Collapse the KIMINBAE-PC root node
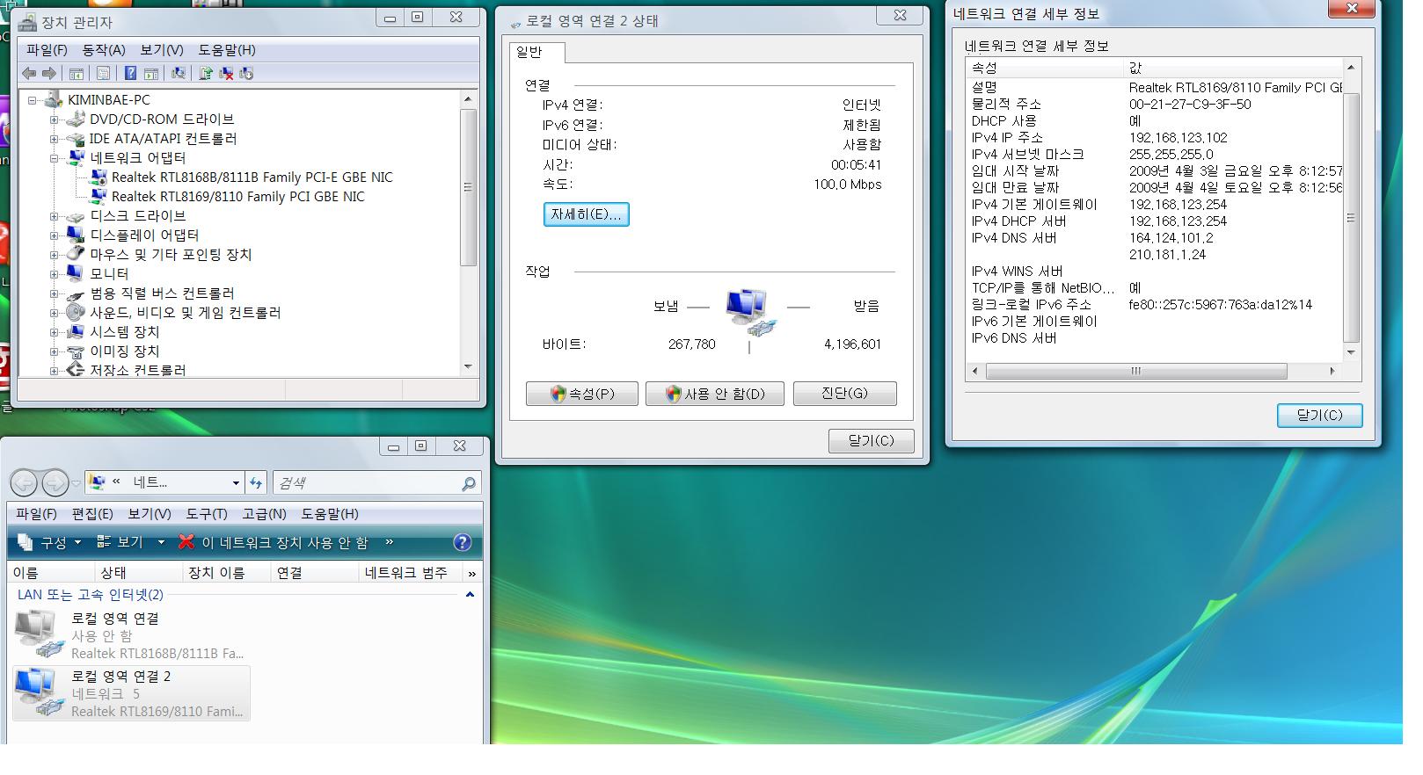The height and width of the screenshot is (775, 1423). (32, 100)
